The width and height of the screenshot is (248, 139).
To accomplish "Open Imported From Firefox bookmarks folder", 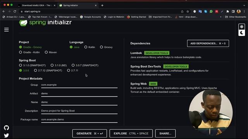I will pyautogui.click(x=160, y=17).
